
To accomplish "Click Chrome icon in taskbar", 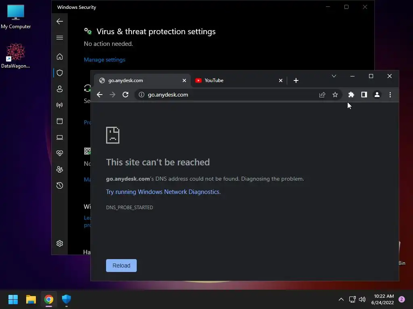I will click(49, 299).
